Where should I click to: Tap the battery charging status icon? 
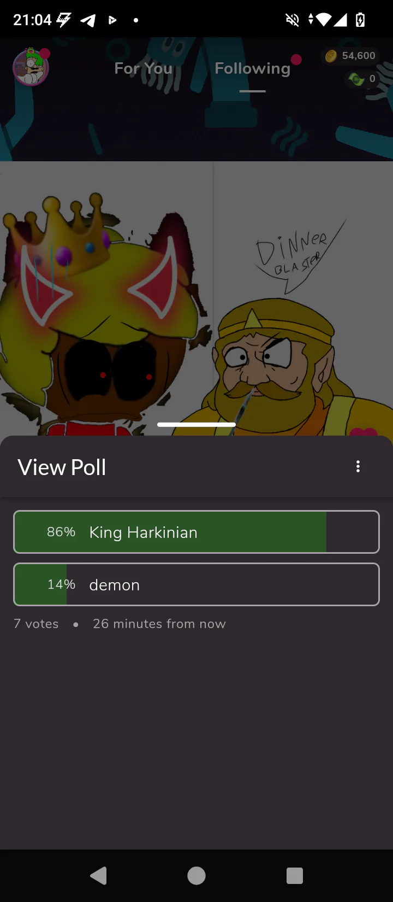click(360, 20)
